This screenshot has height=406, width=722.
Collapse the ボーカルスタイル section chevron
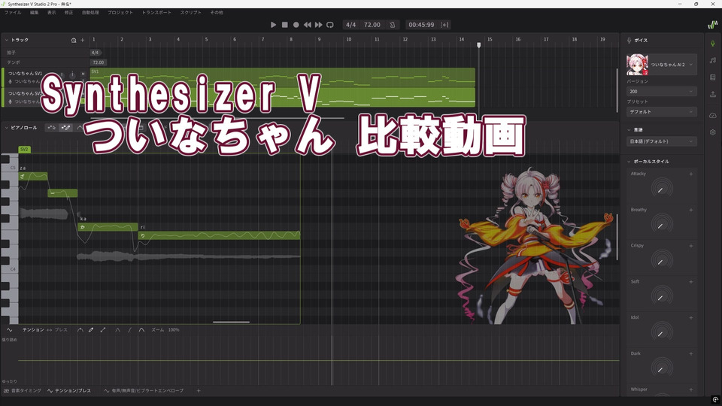click(x=629, y=162)
